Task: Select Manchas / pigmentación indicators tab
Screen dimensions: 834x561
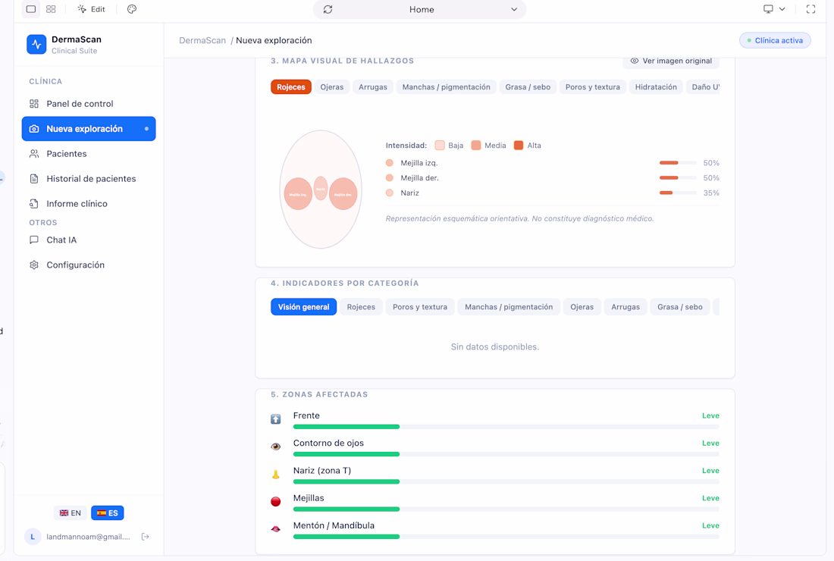Action: 509,307
